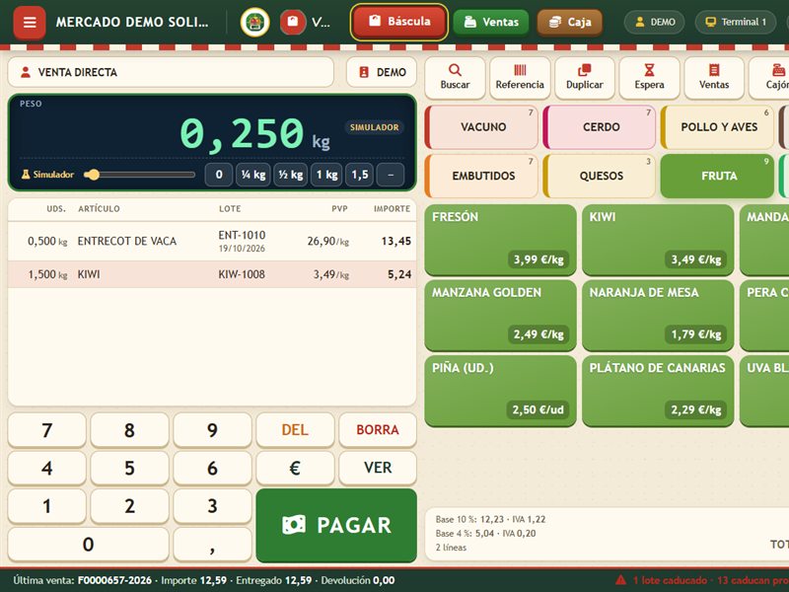Click the DEMO seller button
Image resolution: width=789 pixels, height=592 pixels.
click(x=382, y=72)
